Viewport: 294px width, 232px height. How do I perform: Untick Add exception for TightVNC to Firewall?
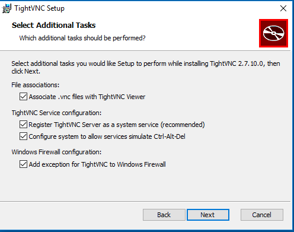click(23, 164)
